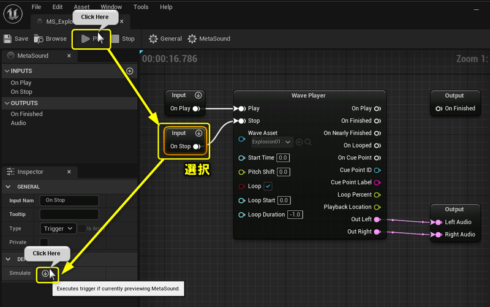The image size is (490, 307).
Task: Click the Out Right audio pin
Action: [377, 232]
